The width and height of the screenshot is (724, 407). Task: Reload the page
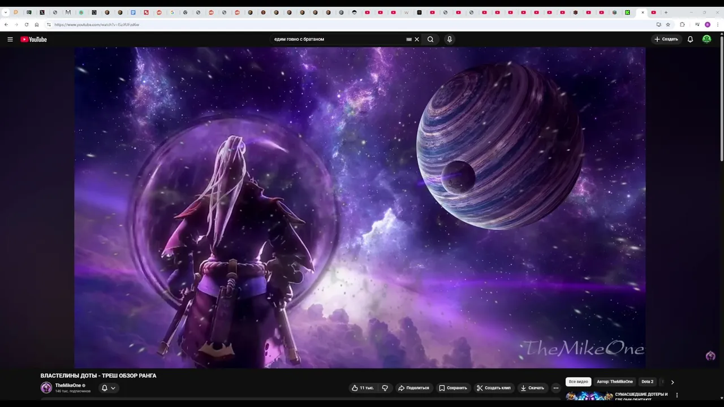tap(27, 24)
